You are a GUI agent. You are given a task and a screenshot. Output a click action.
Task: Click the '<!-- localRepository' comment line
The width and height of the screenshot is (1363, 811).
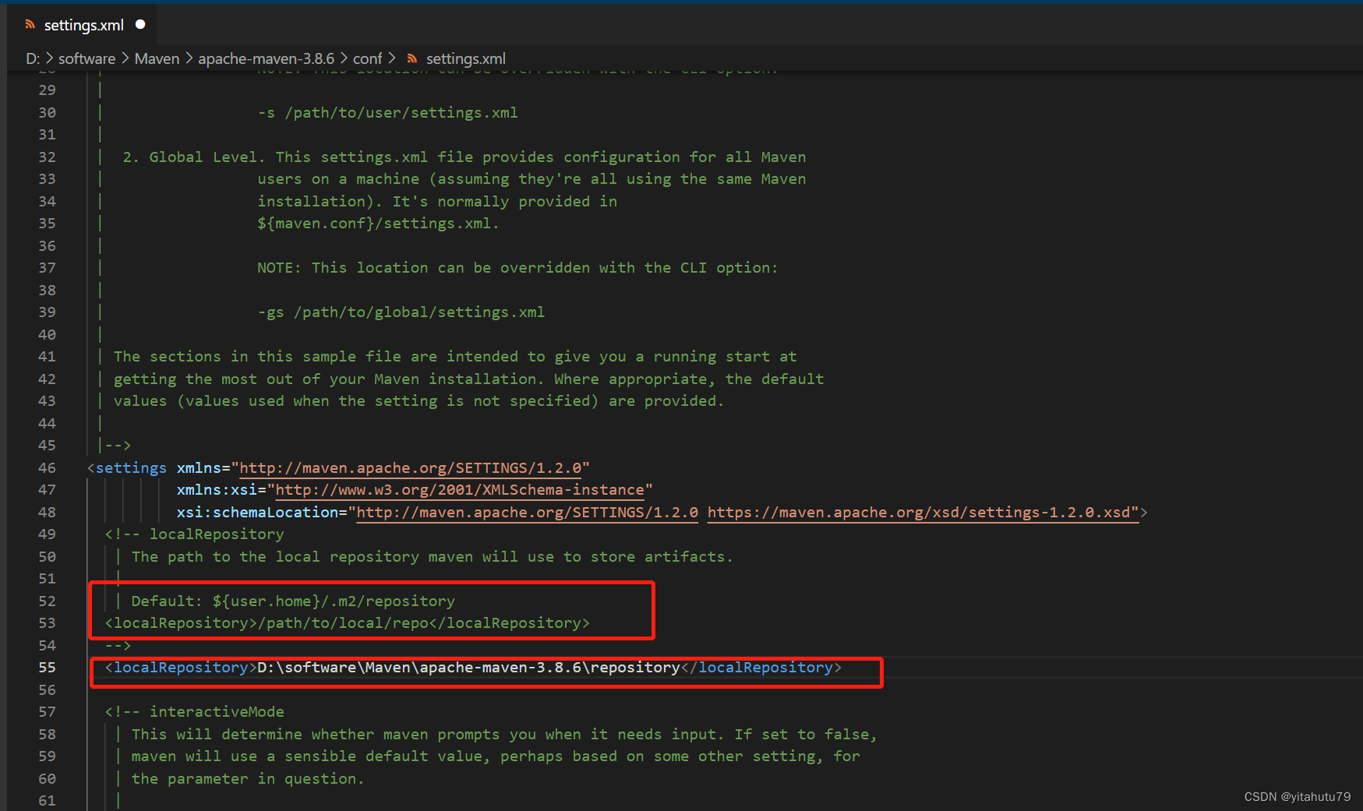(195, 534)
